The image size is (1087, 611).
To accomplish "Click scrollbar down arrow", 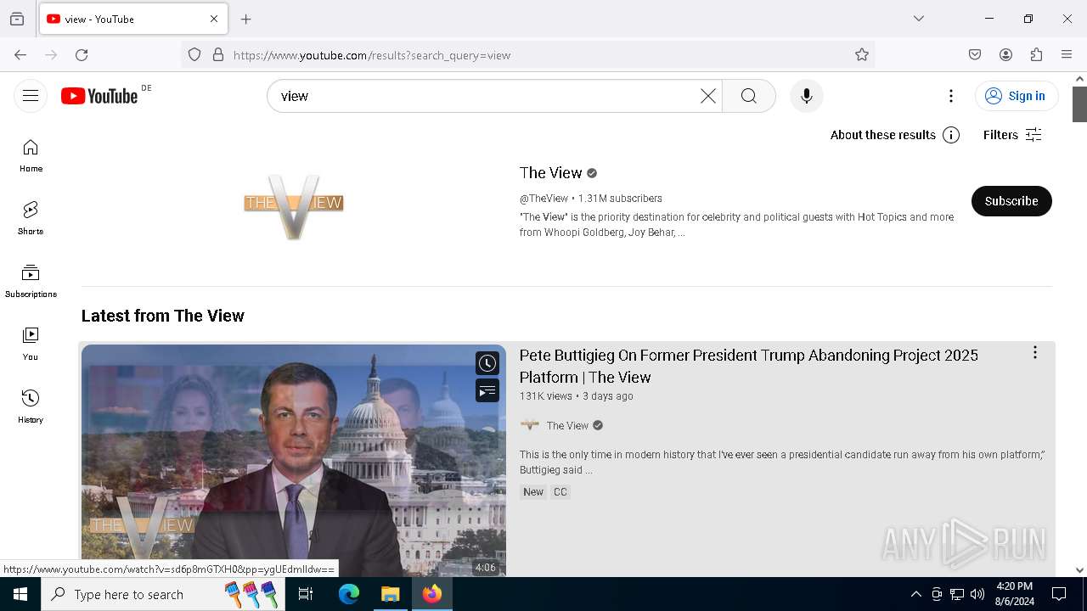I will [1079, 570].
